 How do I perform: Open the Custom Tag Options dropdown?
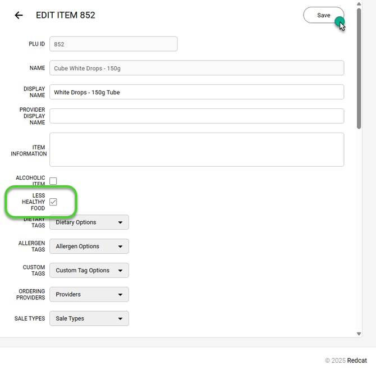coord(89,270)
